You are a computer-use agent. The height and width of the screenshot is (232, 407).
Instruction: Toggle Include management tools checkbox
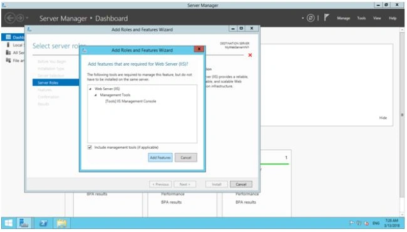pos(90,148)
